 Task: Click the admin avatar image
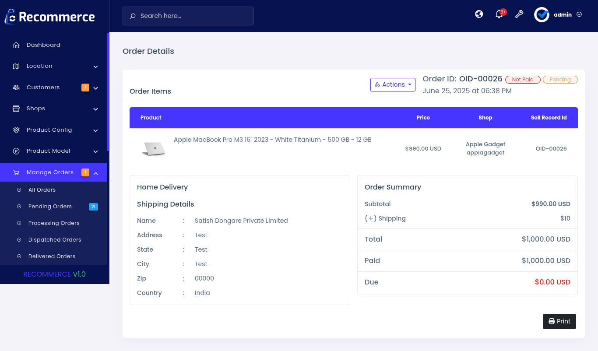tap(542, 14)
